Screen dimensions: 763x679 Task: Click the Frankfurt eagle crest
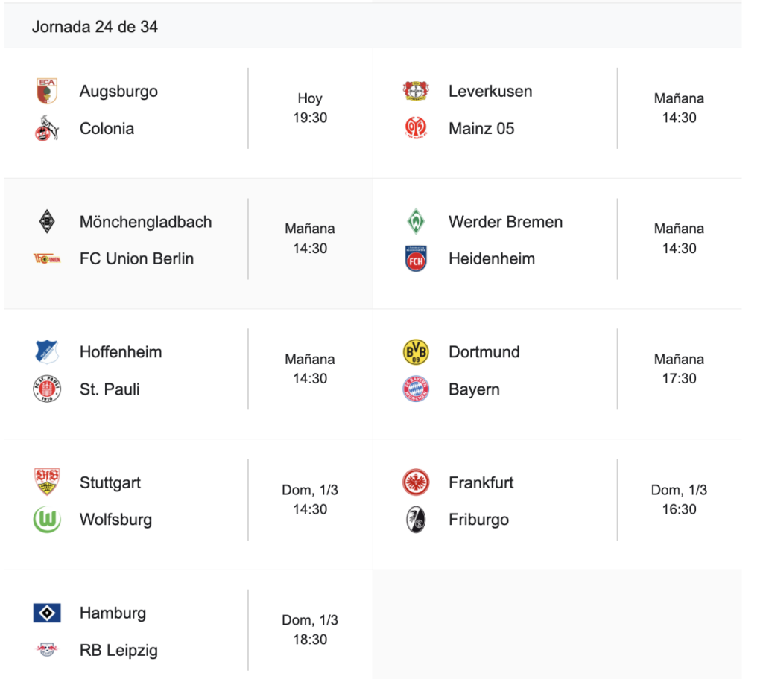pyautogui.click(x=416, y=482)
